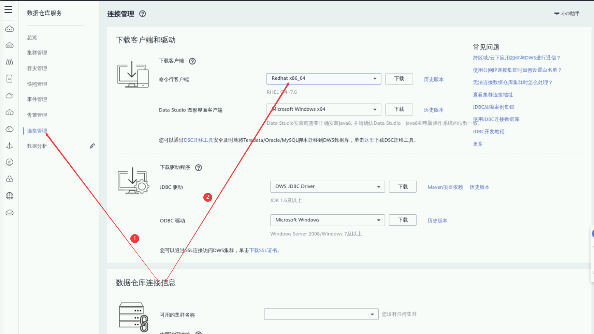Click 下载 for the ODBC driver
Viewport: 594px width, 334px height.
pos(403,220)
